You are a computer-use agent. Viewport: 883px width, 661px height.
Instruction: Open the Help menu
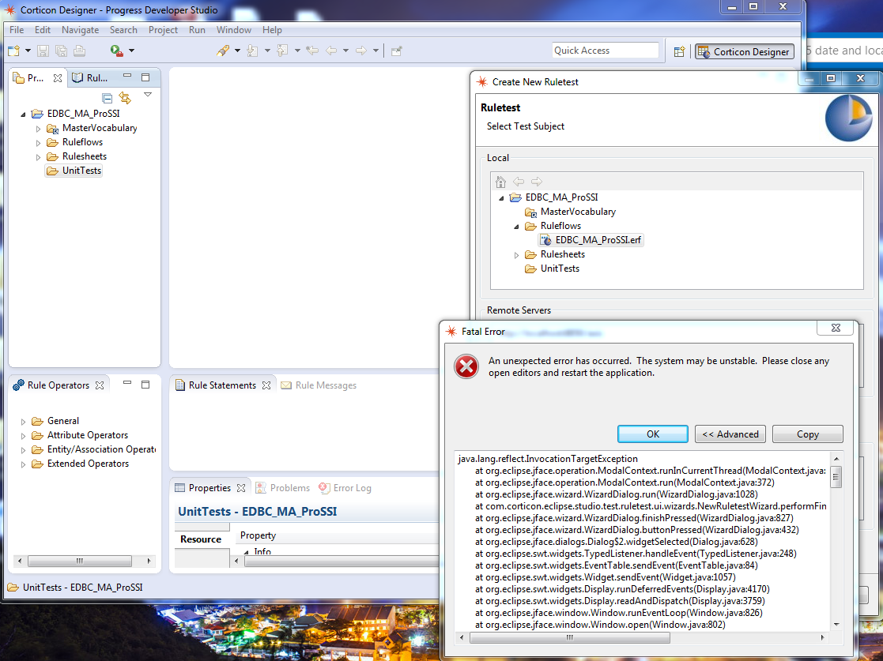pos(272,30)
